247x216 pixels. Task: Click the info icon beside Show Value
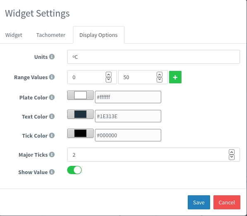[52, 172]
